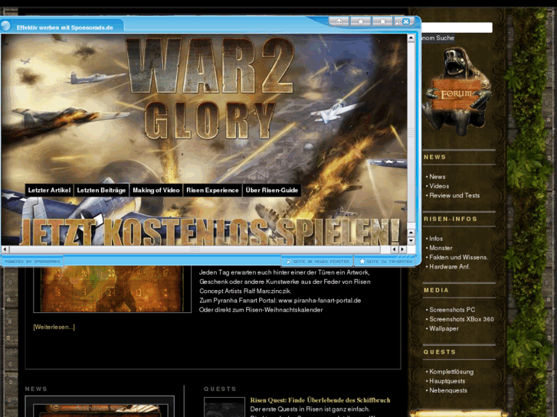Click the popup's horizontal scrollbar thumb
The width and height of the screenshot is (557, 417).
click(x=195, y=249)
